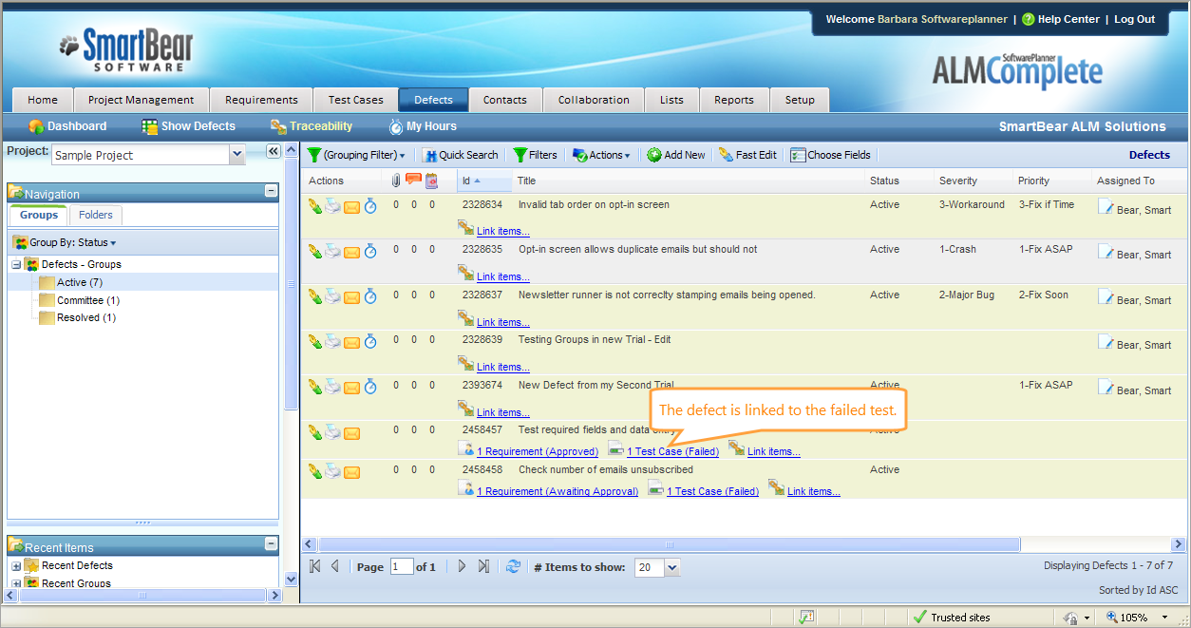Click email icon for defect 2458457
Screen dimensions: 1191x628
coord(351,433)
